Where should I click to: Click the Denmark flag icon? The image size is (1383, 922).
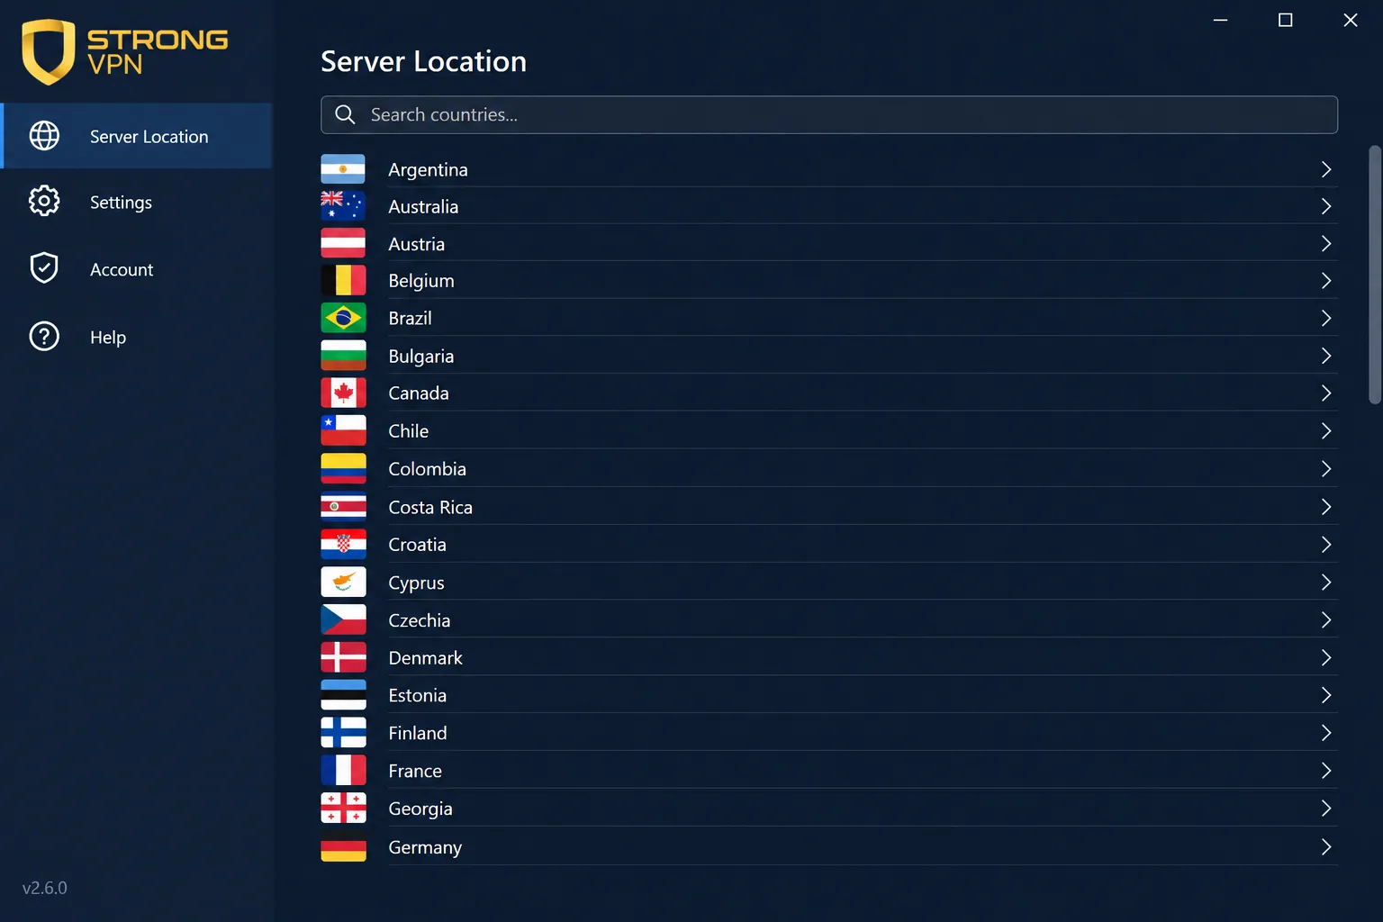(x=343, y=657)
